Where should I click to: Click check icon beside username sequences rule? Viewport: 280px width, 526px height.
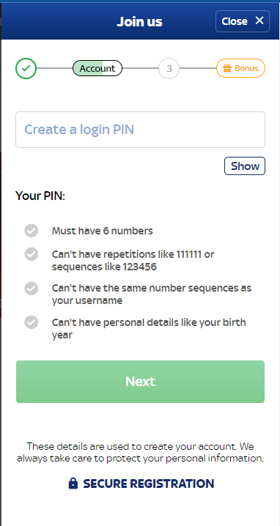click(32, 288)
